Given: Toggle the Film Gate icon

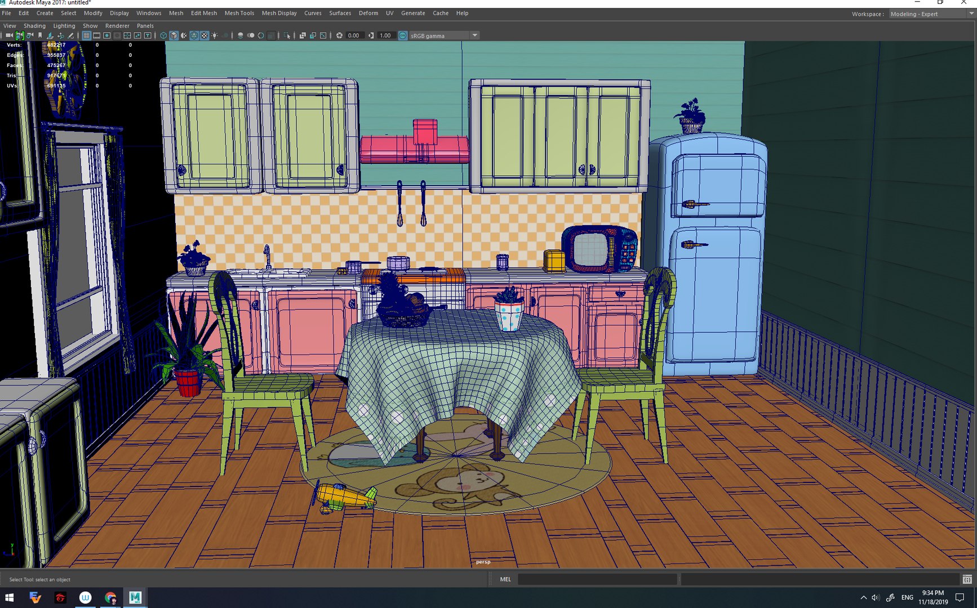Looking at the screenshot, I should click(x=96, y=35).
